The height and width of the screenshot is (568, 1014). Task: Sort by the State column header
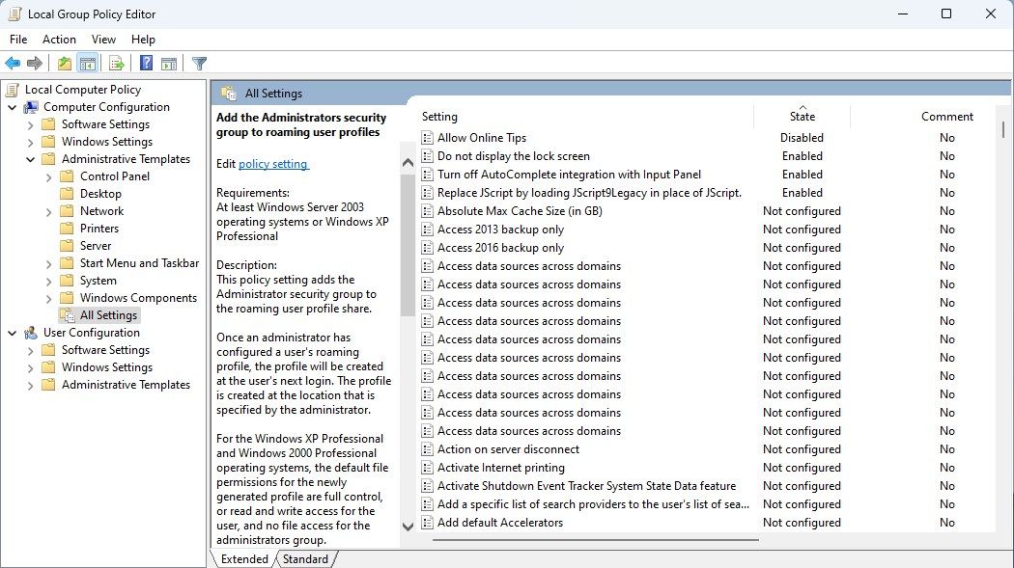pyautogui.click(x=802, y=117)
